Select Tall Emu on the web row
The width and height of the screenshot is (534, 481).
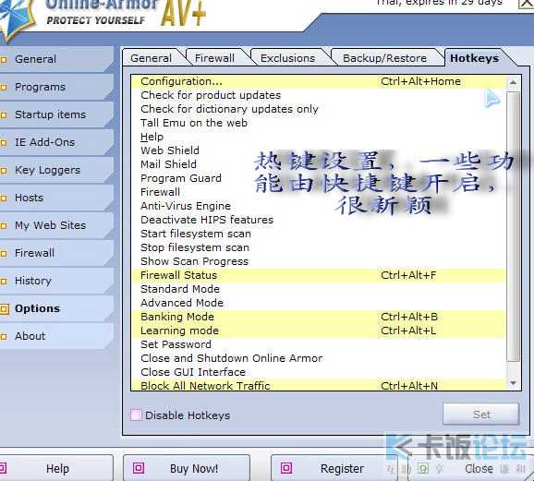tap(319, 123)
